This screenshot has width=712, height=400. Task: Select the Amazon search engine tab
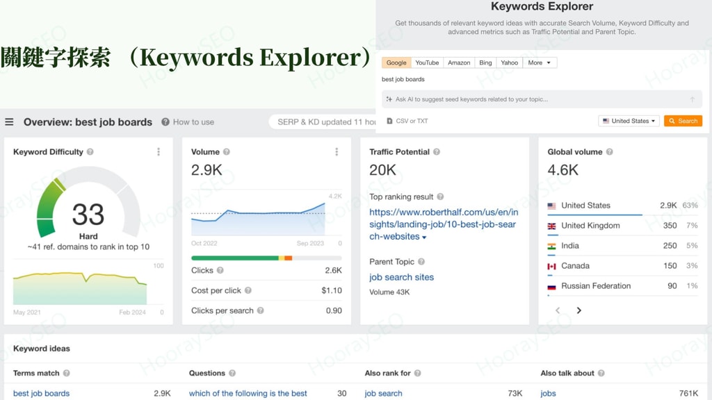click(459, 62)
